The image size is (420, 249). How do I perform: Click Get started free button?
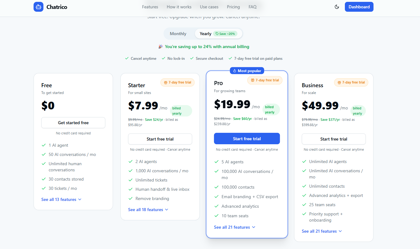click(73, 123)
